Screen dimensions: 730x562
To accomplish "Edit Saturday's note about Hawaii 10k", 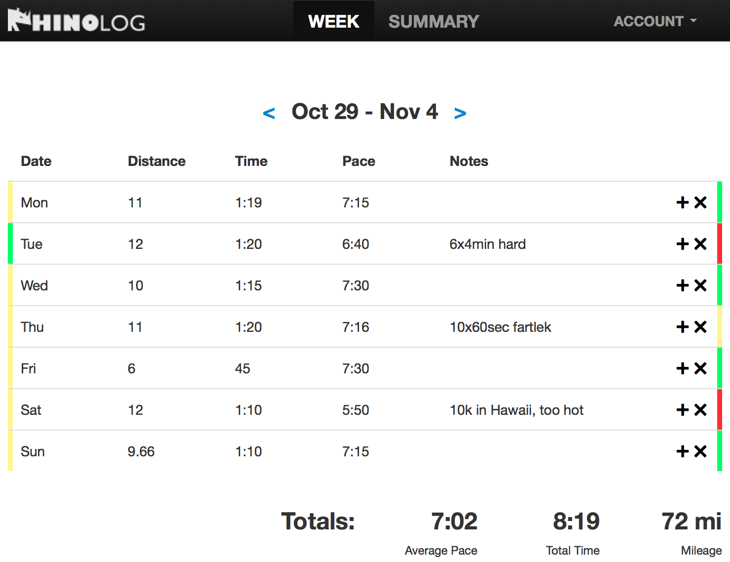I will (x=516, y=410).
